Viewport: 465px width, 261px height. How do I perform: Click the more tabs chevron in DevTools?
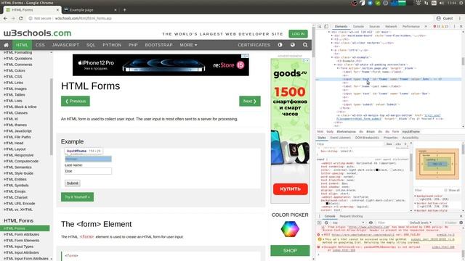(426, 26)
